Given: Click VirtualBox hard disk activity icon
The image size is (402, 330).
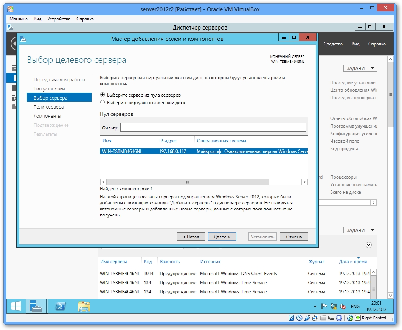Looking at the screenshot, I should point(291,318).
